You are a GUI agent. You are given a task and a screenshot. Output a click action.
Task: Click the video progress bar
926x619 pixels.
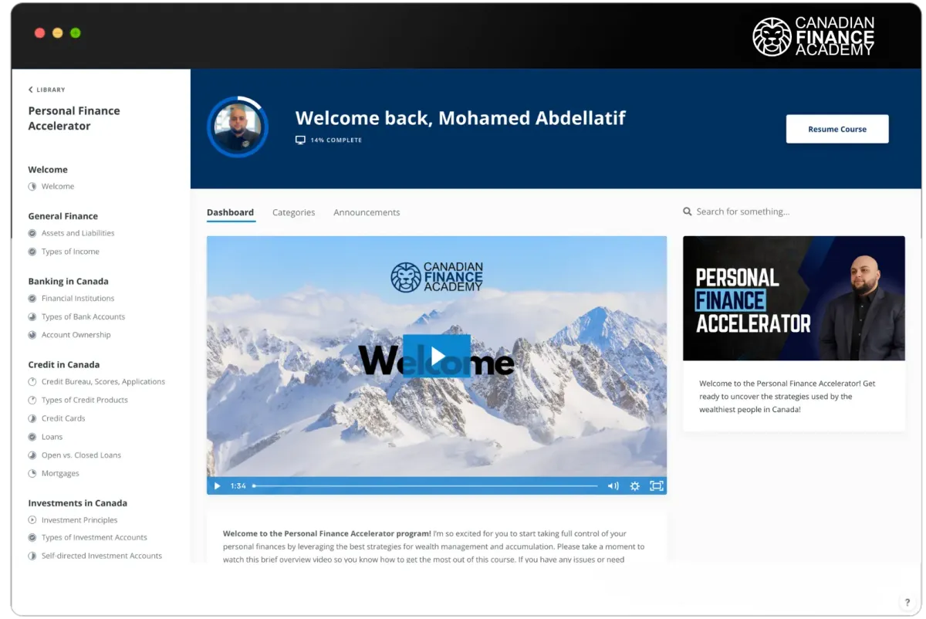click(425, 486)
